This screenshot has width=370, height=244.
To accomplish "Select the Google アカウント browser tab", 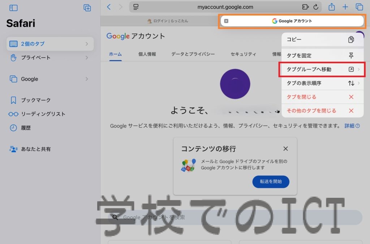I will coord(292,21).
